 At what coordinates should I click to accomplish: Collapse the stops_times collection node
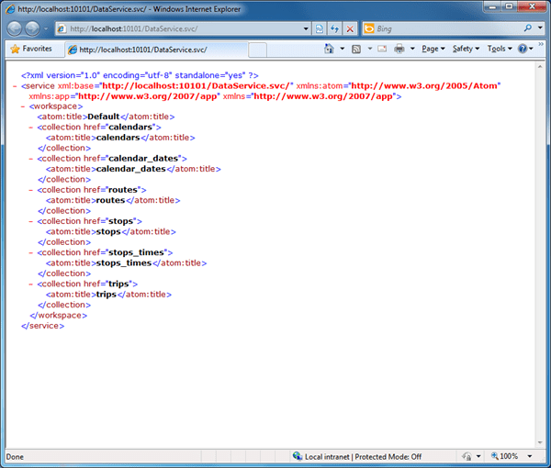pyautogui.click(x=31, y=252)
